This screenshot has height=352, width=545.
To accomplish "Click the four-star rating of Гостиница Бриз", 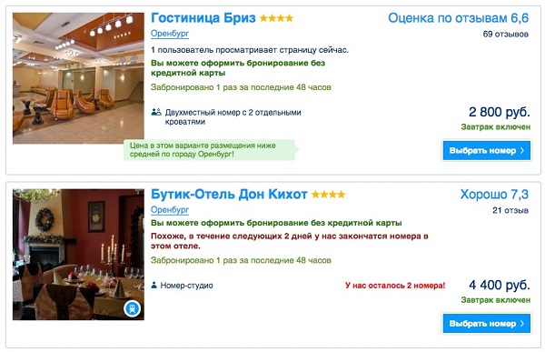I will (276, 18).
